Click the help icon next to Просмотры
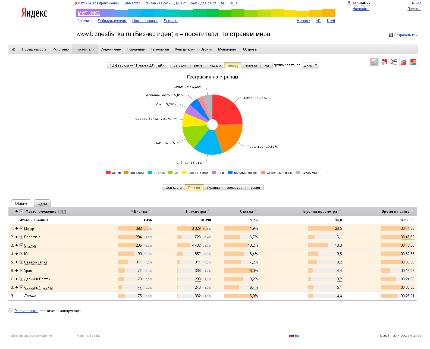 click(209, 211)
